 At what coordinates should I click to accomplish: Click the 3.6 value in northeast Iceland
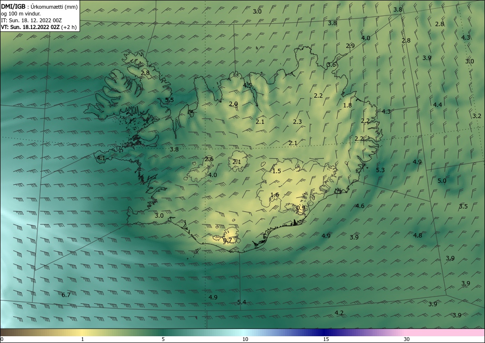click(331, 65)
